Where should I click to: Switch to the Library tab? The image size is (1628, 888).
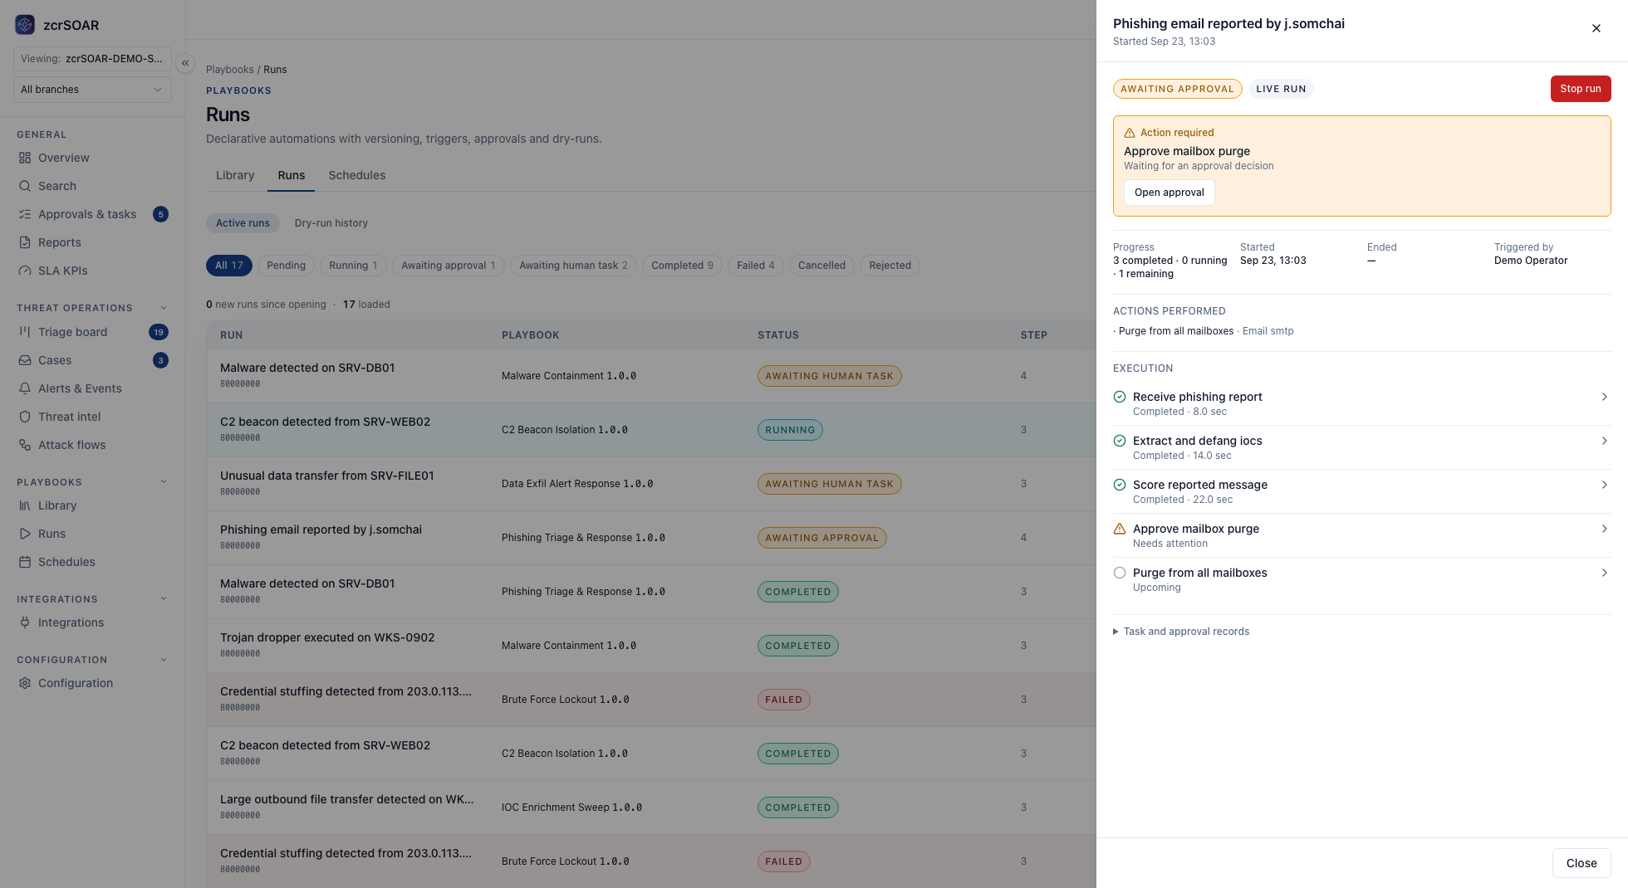(x=235, y=175)
